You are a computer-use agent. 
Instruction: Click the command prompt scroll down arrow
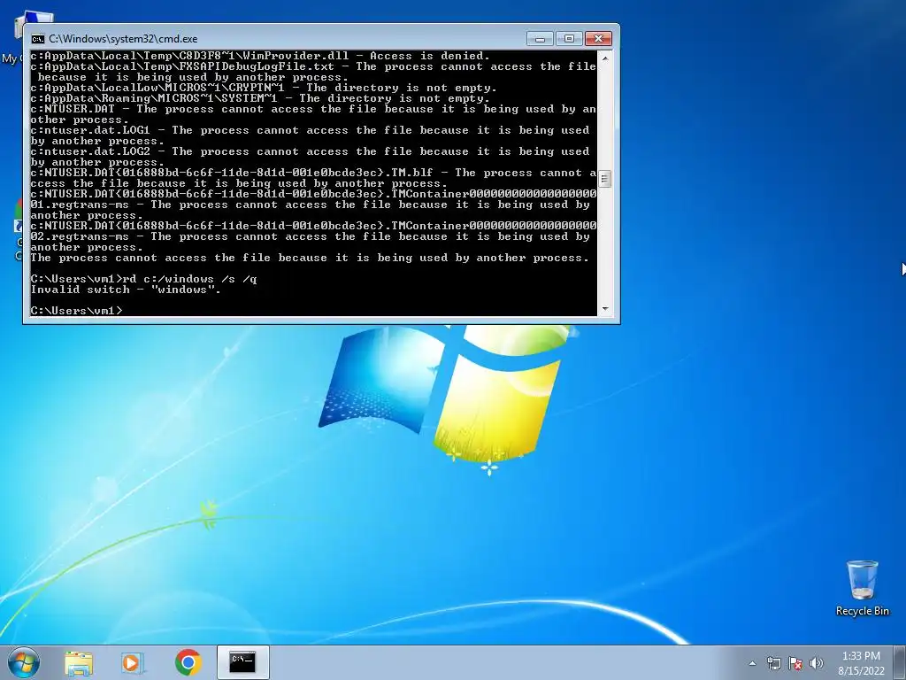click(x=605, y=309)
